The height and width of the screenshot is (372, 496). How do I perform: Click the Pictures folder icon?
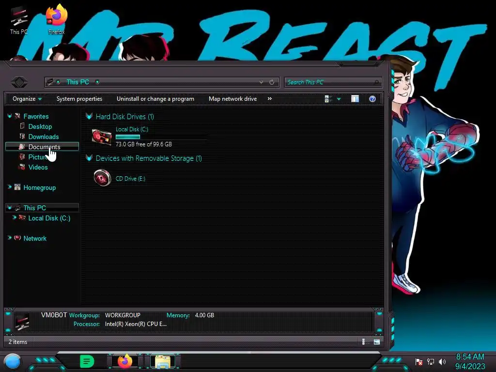point(22,156)
